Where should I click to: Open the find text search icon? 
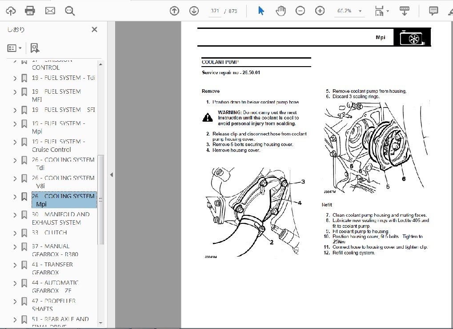pyautogui.click(x=70, y=11)
